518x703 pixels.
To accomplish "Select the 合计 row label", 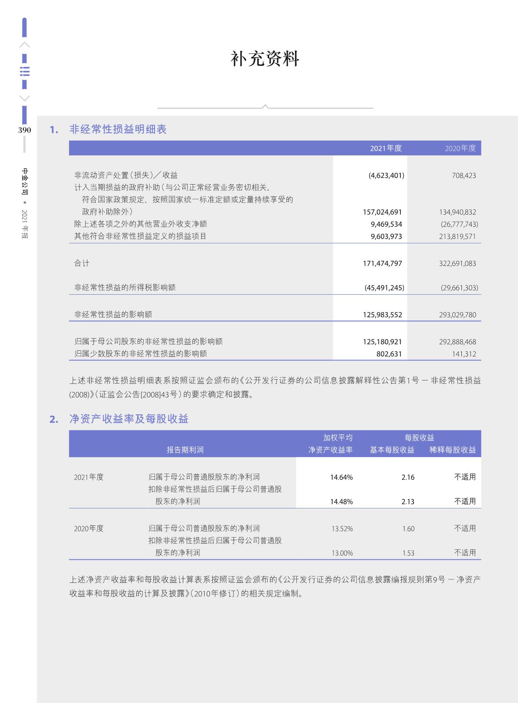I will 82,263.
